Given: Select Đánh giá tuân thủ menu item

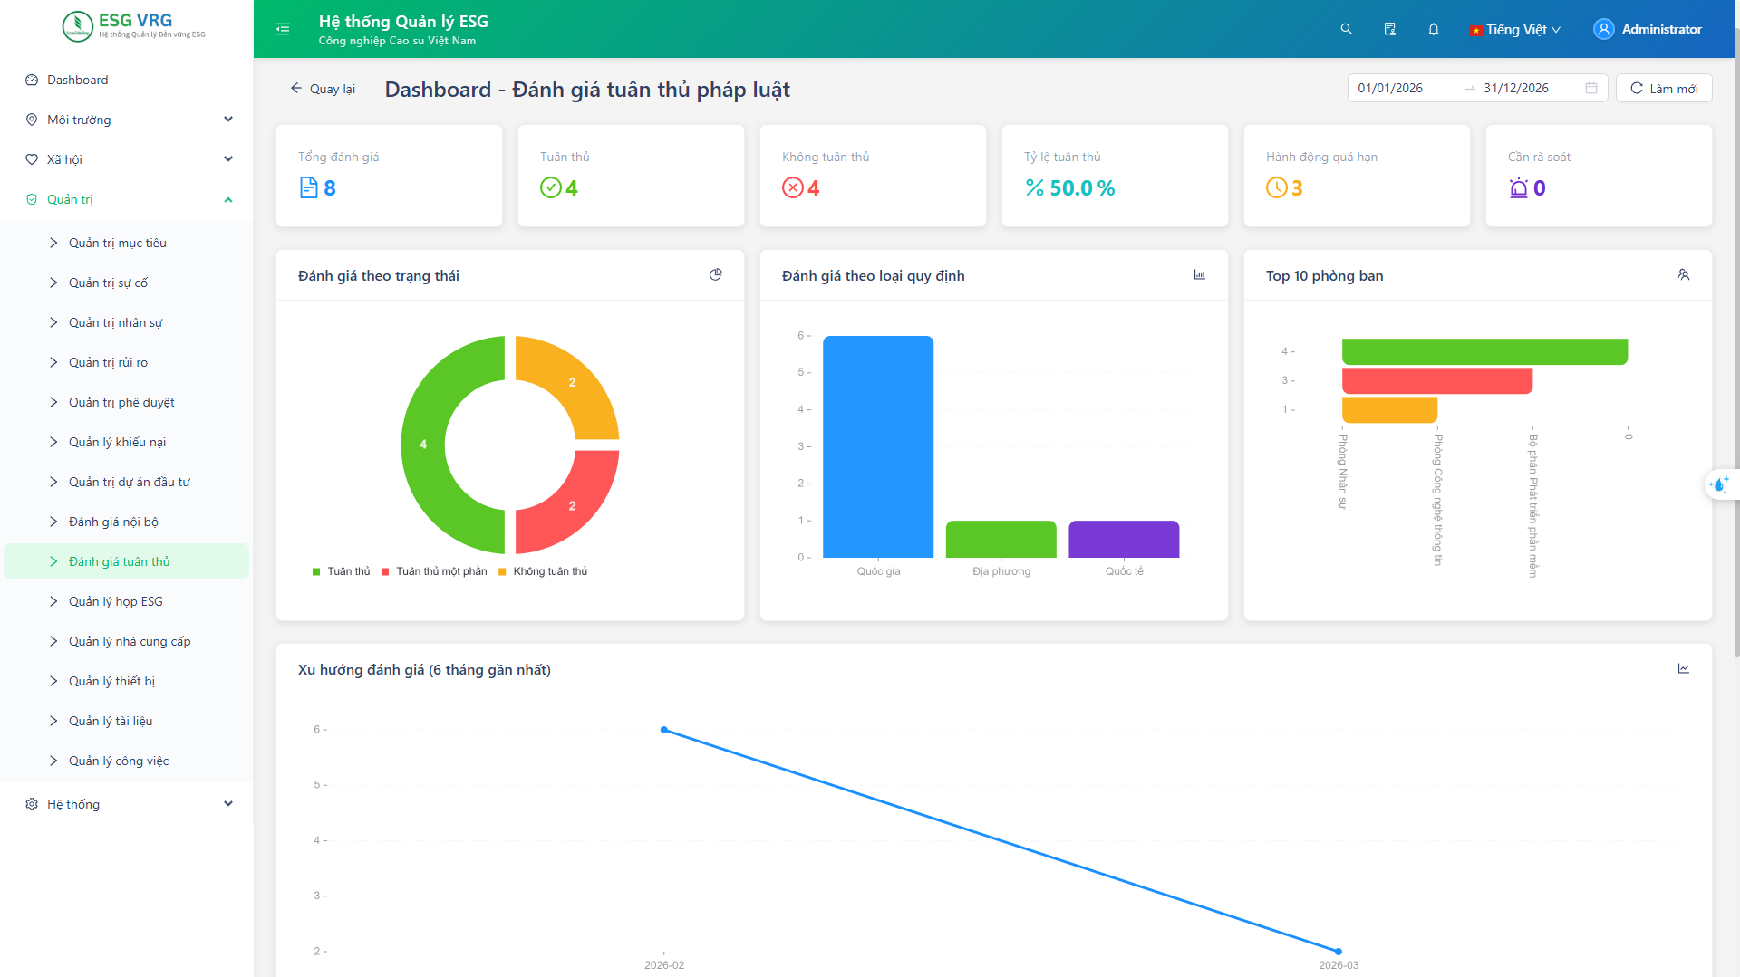Looking at the screenshot, I should click(x=126, y=561).
